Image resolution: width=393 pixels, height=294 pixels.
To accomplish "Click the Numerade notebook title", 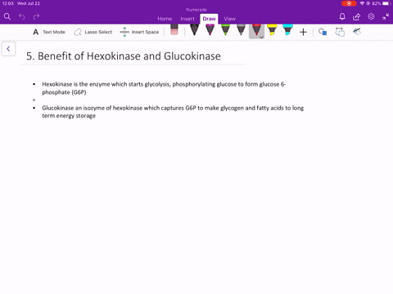I will click(196, 10).
